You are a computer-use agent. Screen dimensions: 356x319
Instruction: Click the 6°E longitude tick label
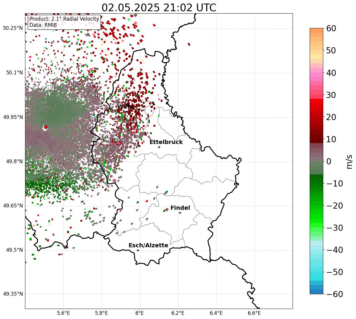pyautogui.click(x=140, y=313)
